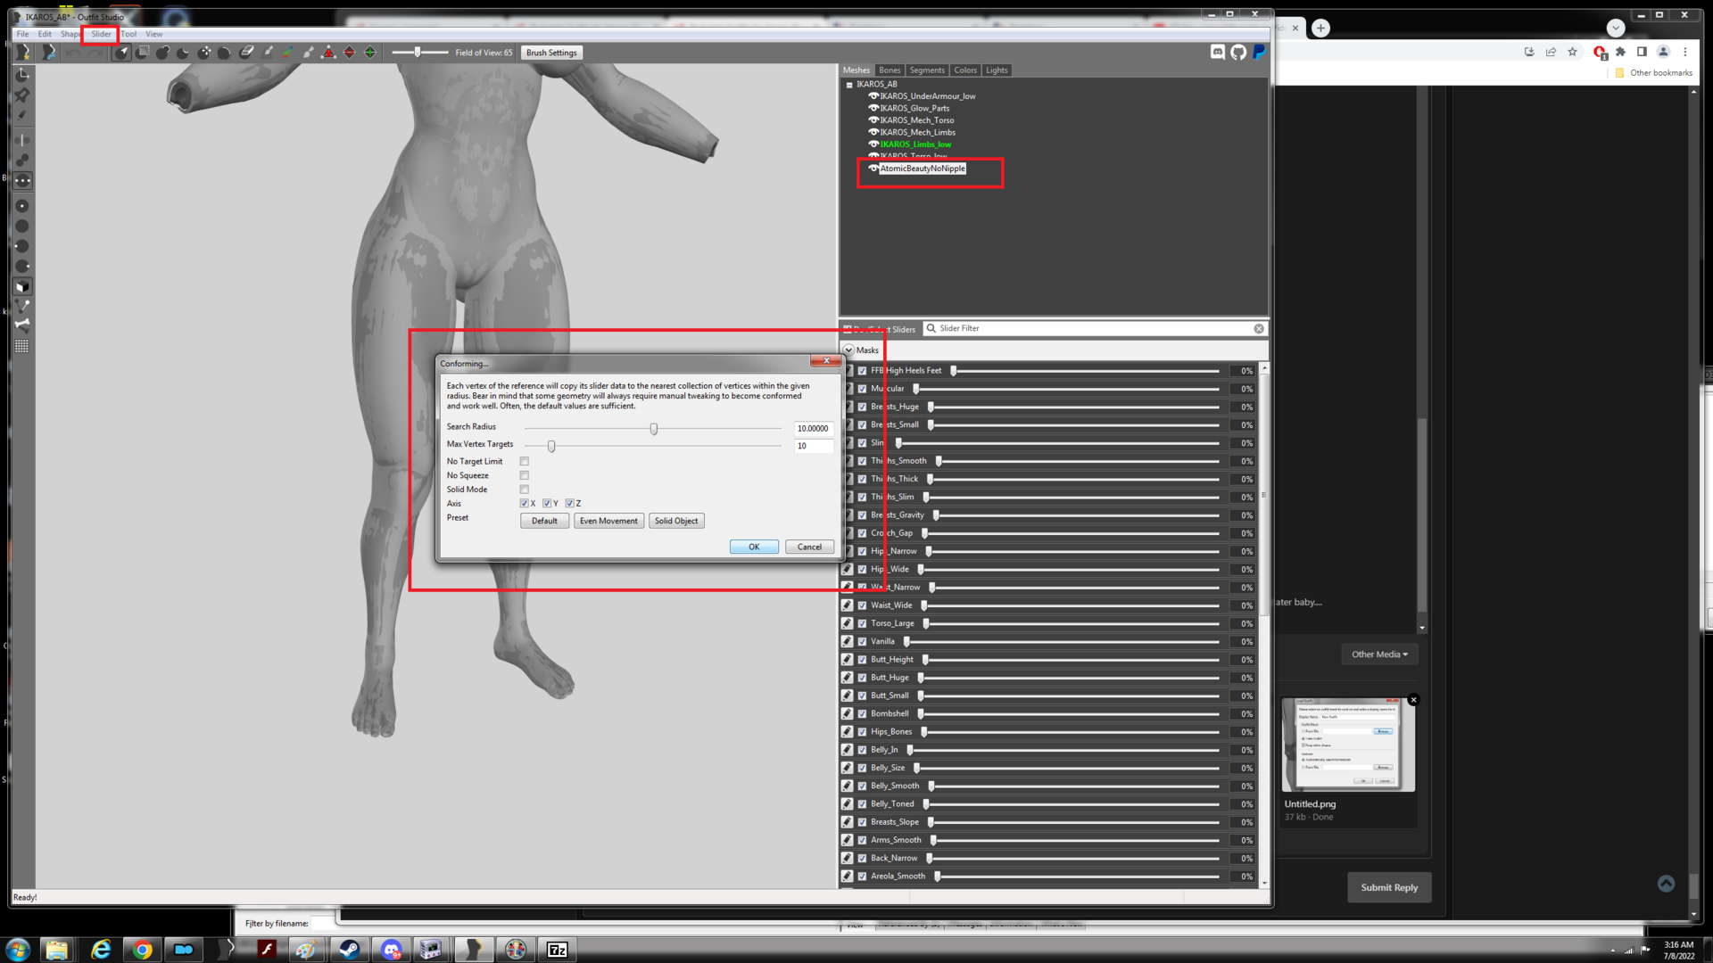
Task: Toggle the pivot pin tool in sidebar
Action: (22, 95)
